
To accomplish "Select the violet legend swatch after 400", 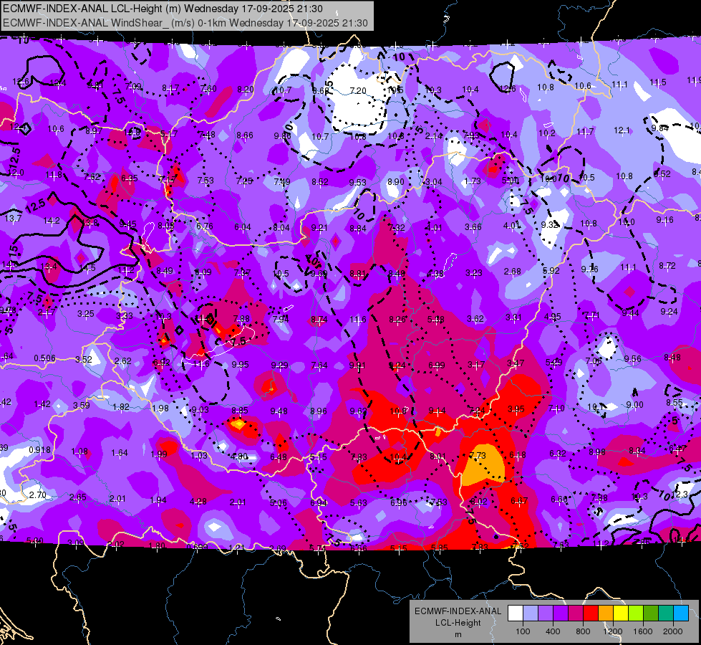I will [561, 613].
